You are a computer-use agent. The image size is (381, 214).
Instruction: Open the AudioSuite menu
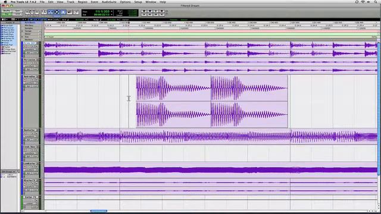(109, 2)
